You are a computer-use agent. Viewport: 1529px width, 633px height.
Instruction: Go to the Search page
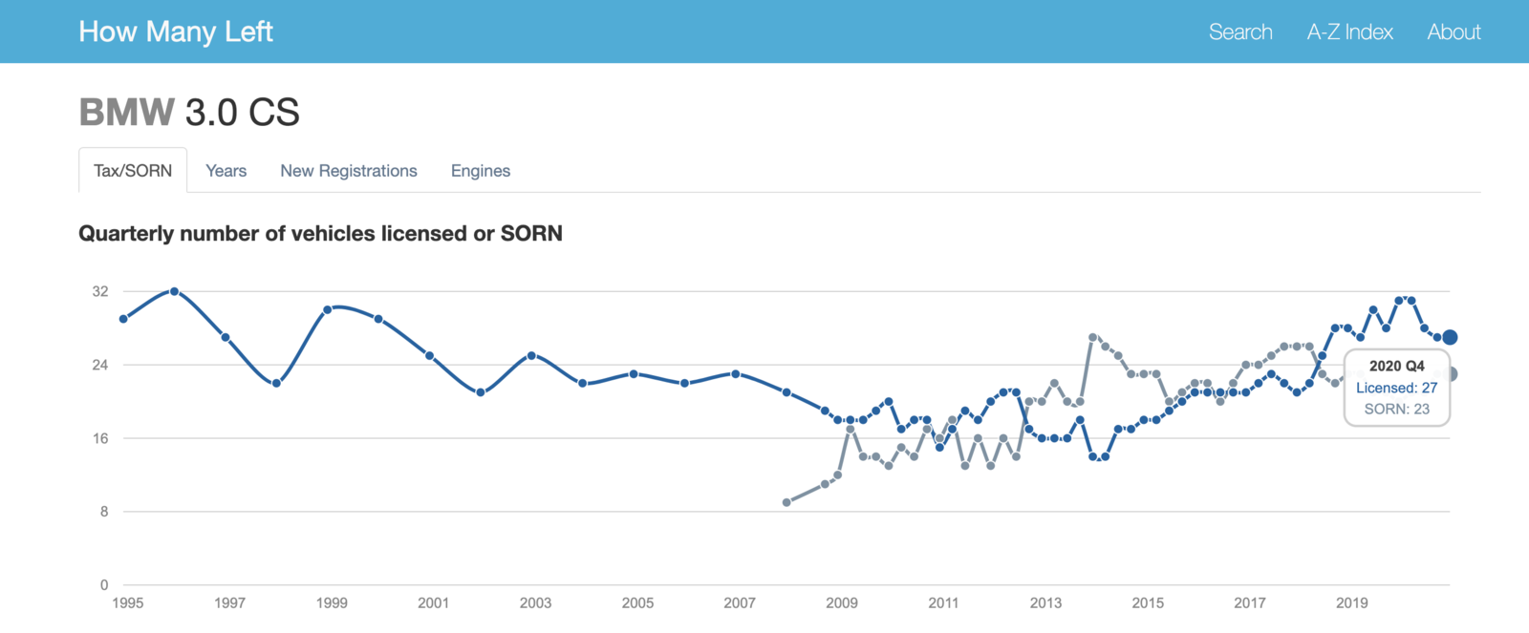tap(1240, 32)
